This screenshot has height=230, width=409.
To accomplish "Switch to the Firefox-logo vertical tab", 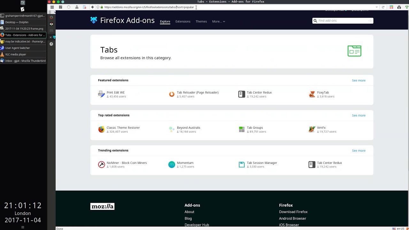I will (51, 17).
